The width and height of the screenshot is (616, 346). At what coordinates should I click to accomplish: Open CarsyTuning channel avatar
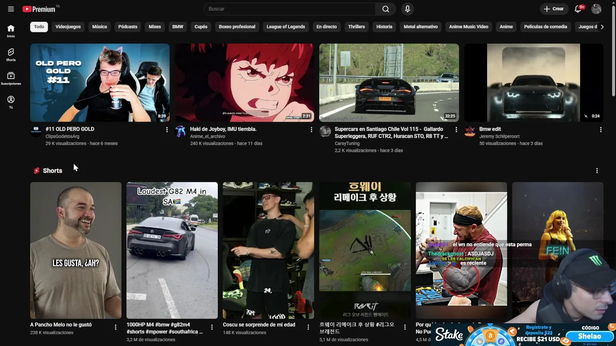(x=325, y=132)
